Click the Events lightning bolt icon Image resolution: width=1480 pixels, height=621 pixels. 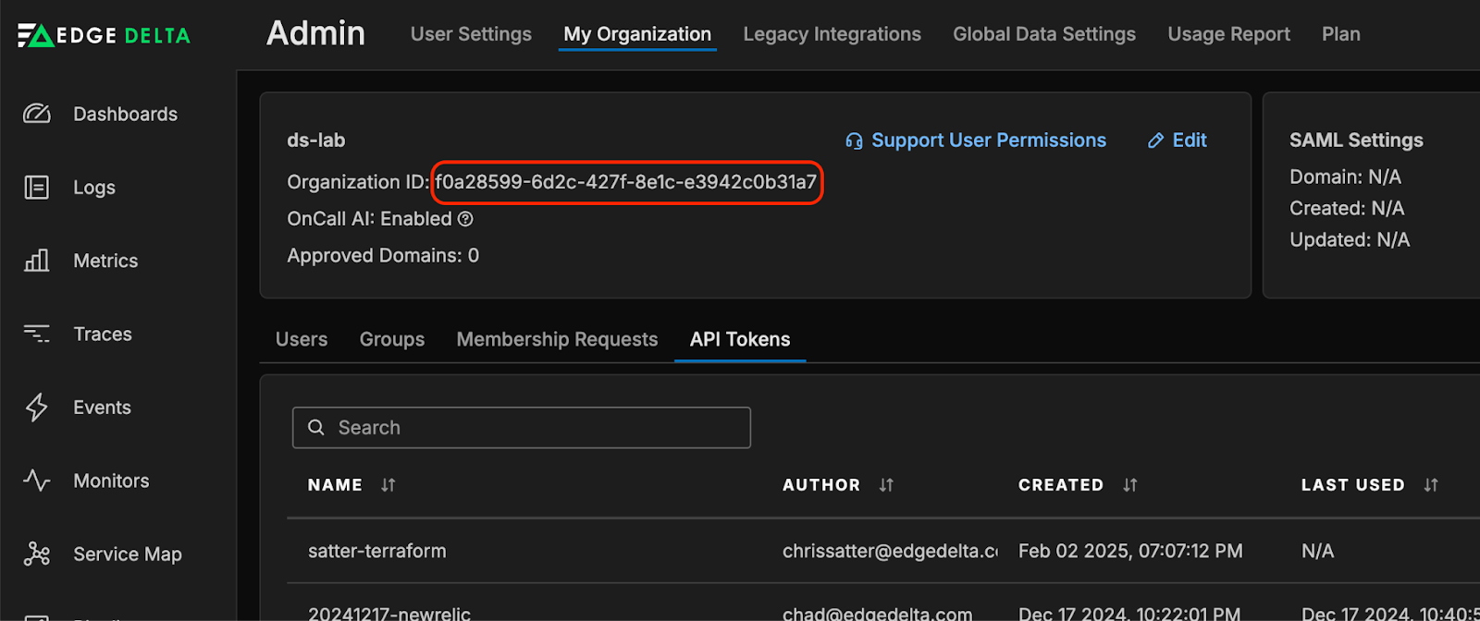click(x=37, y=408)
